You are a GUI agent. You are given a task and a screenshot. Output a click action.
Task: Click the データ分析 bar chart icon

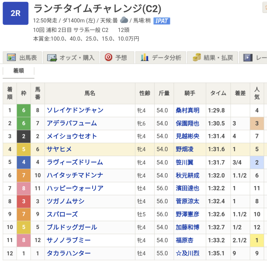[145, 57]
